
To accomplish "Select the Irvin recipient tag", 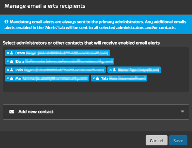I will coord(55,70).
